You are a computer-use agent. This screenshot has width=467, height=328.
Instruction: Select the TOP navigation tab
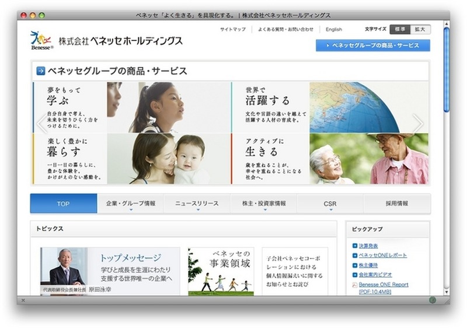coord(64,204)
